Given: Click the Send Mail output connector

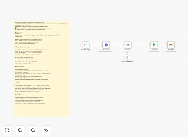Looking at the screenshot, I should click(175, 45).
